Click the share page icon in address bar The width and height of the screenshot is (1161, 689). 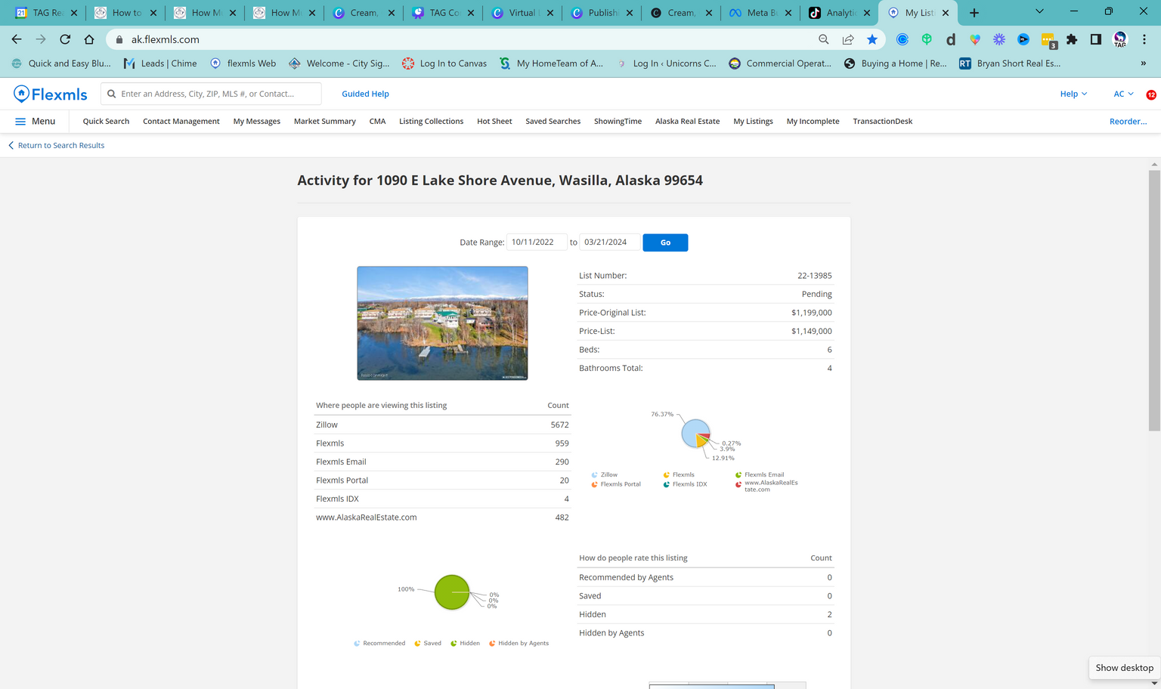tap(848, 39)
